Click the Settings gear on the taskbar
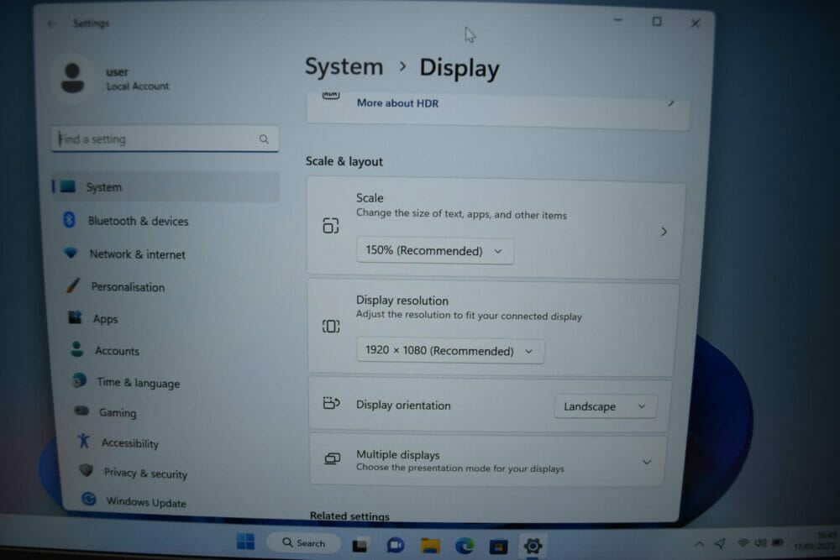The image size is (840, 560). coord(533,546)
